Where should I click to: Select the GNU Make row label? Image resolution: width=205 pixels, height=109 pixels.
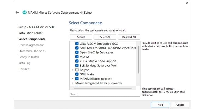[x=87, y=74]
